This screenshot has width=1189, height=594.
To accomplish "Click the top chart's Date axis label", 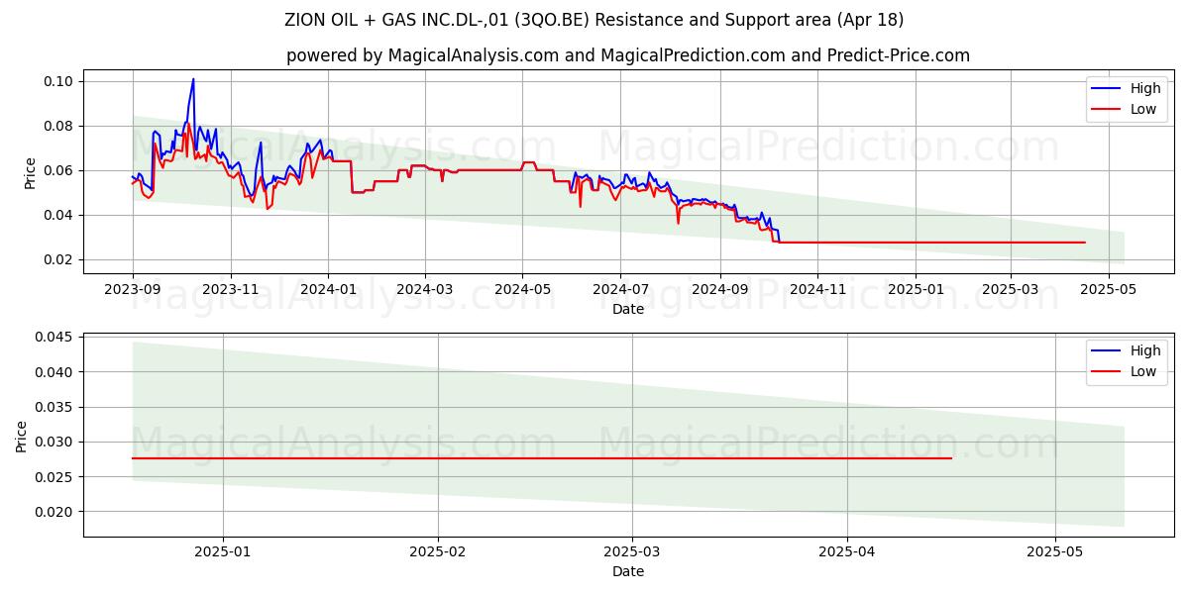I will pos(628,309).
